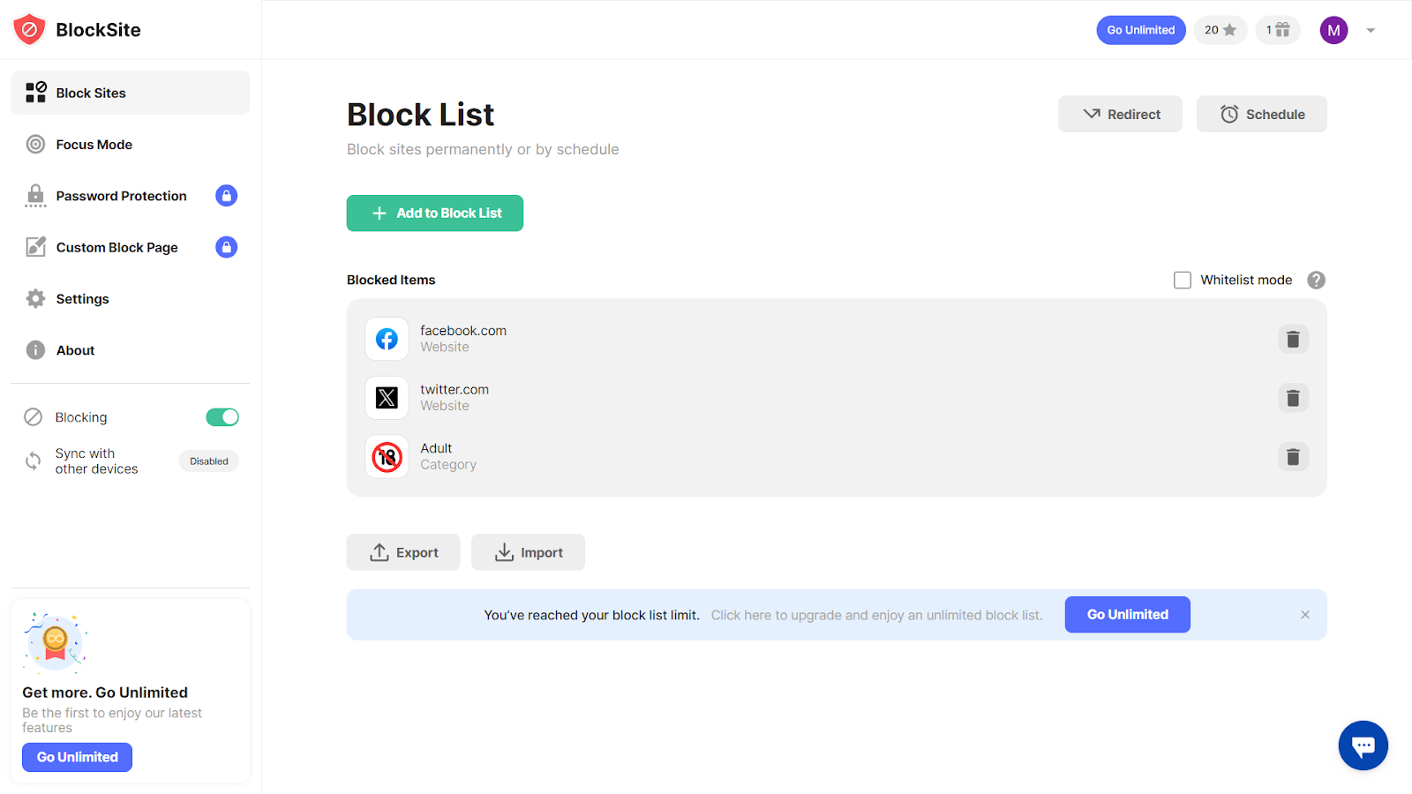Viewport: 1412px width, 794px height.
Task: Dismiss the block list limit banner
Action: tap(1305, 615)
